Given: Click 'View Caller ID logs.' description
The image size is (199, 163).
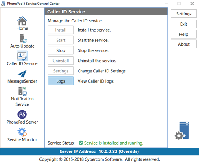Looking at the screenshot, I should click(96, 81).
